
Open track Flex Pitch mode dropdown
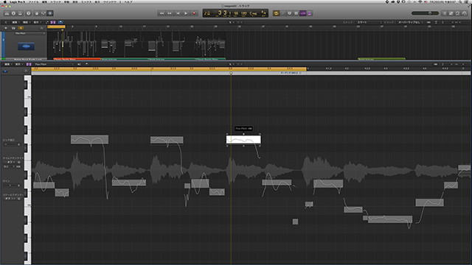point(30,33)
